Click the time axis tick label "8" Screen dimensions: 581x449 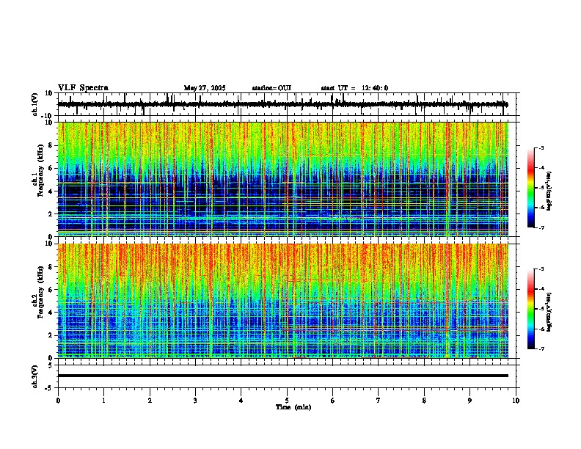pos(424,401)
